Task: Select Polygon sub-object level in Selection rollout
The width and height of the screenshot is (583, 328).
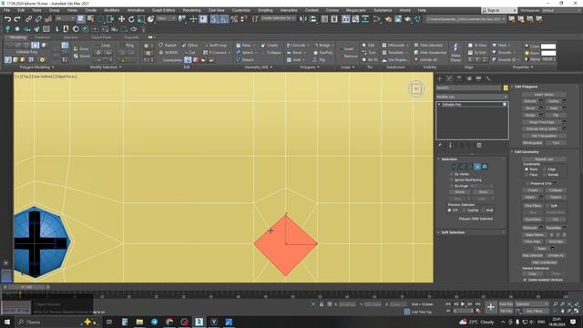Action: tap(477, 167)
